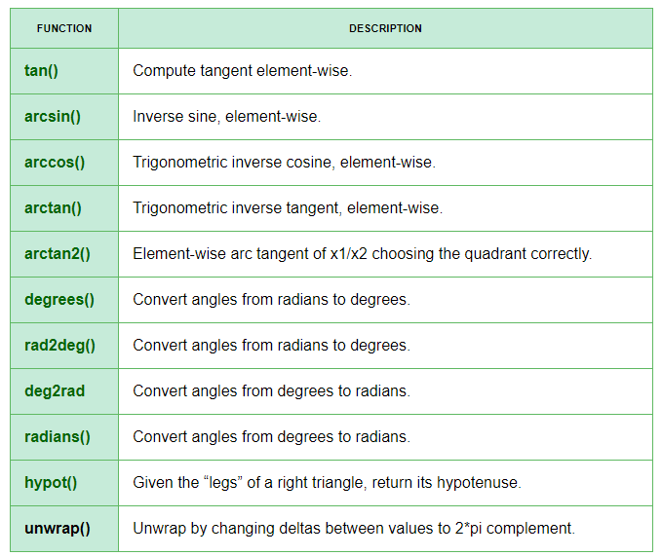Open the deg2rad function link
Screen dimensions: 662x556
tap(55, 391)
